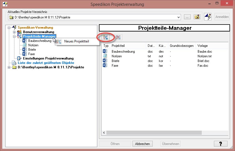
Task: Click the icon beside Neues Projektteil menu entry
Action: pyautogui.click(x=59, y=41)
